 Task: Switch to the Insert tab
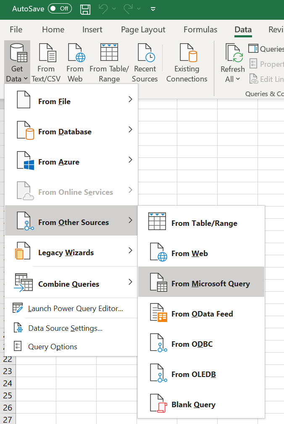pyautogui.click(x=92, y=29)
